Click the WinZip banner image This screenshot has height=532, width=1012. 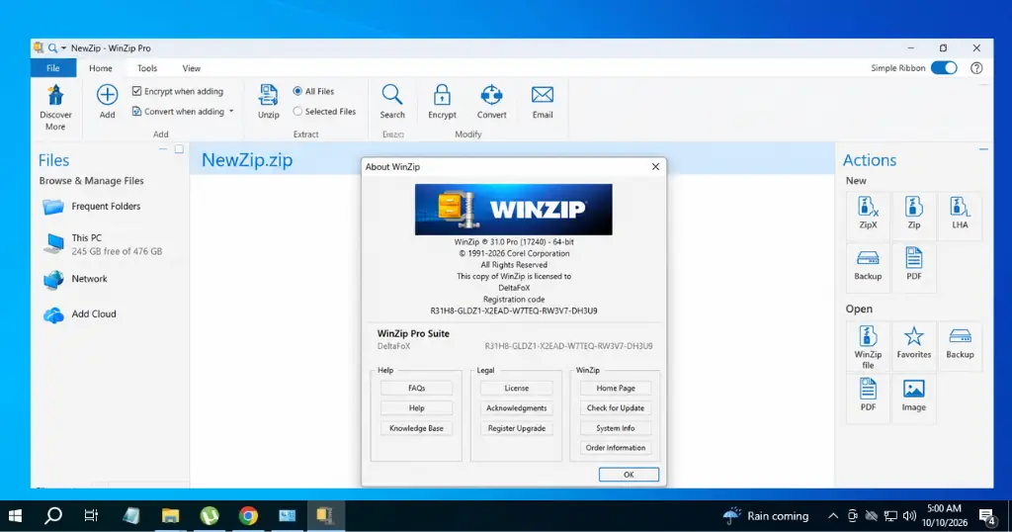tap(514, 210)
